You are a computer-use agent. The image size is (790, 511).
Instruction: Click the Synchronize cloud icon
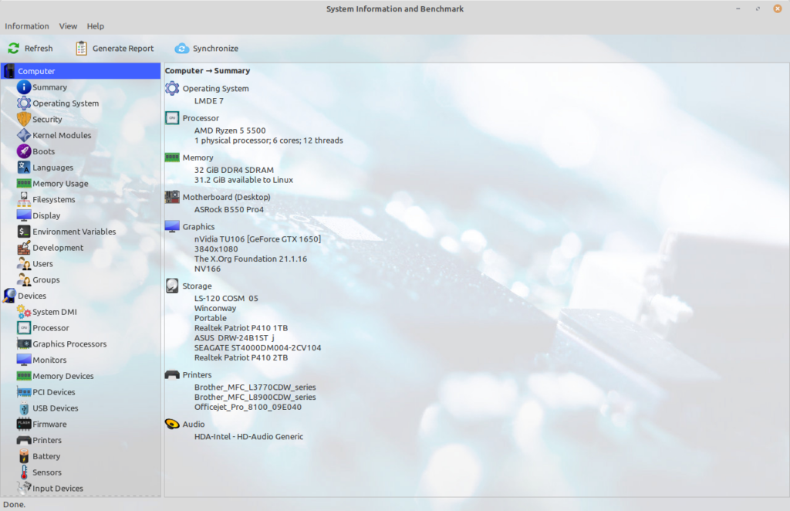(x=182, y=49)
